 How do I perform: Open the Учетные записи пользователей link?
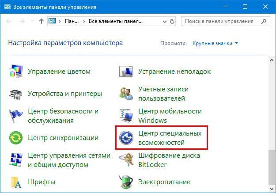(163, 94)
